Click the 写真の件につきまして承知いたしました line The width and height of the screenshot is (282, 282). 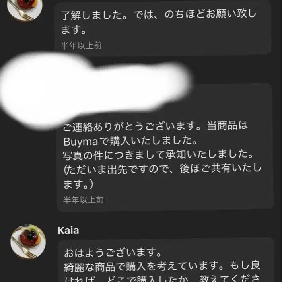point(158,155)
